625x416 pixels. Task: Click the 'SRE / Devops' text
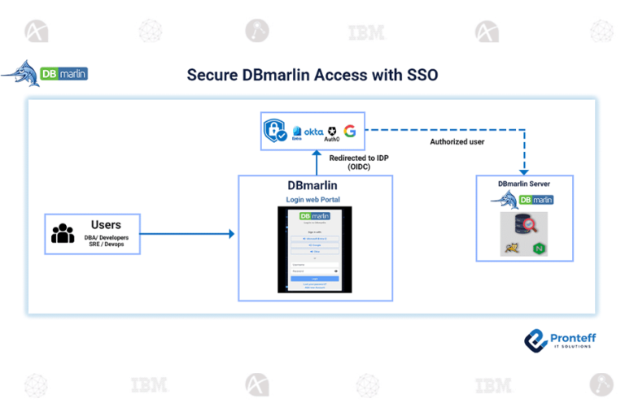point(107,244)
